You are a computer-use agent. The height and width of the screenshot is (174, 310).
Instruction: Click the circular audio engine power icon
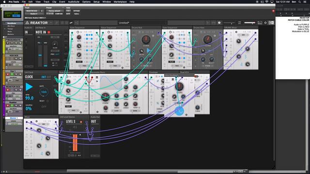(x=265, y=23)
